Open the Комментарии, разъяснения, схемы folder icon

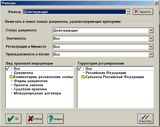point(12,77)
